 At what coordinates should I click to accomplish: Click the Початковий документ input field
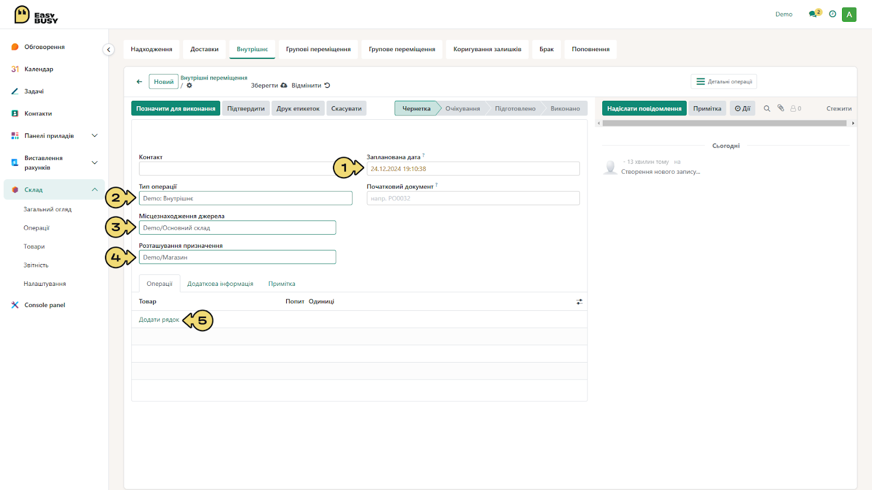[473, 198]
